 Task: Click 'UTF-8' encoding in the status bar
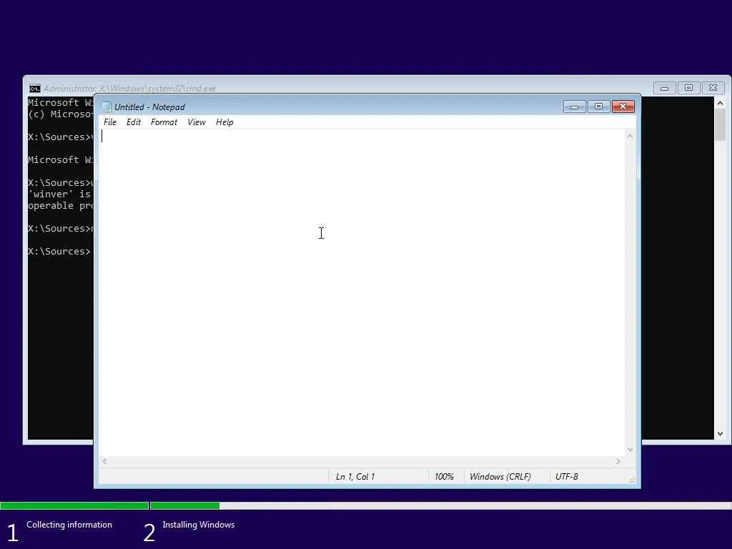[x=567, y=477]
